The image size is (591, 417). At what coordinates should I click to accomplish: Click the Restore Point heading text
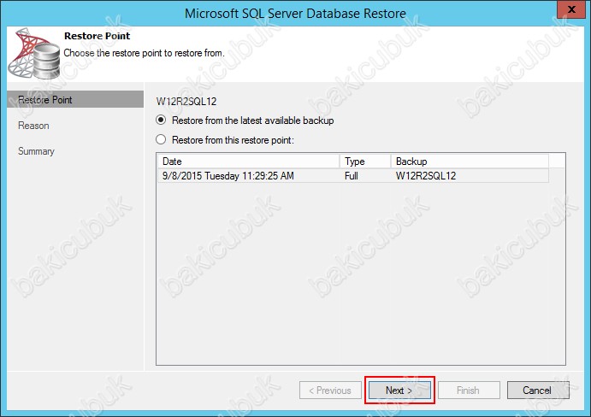pos(97,36)
